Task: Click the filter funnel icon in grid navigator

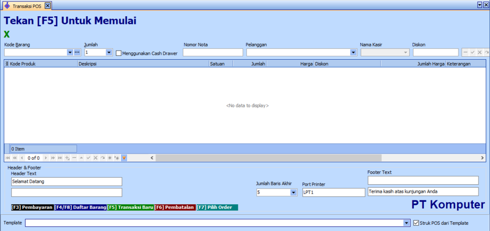Action: pos(124,157)
